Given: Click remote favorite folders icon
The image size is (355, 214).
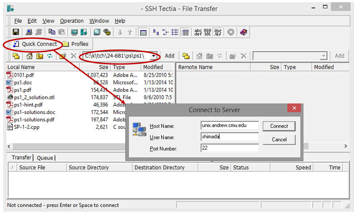Looking at the screenshot, I should point(186,56).
